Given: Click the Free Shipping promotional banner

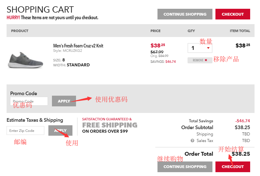Looking at the screenshot, I should click(x=110, y=125).
